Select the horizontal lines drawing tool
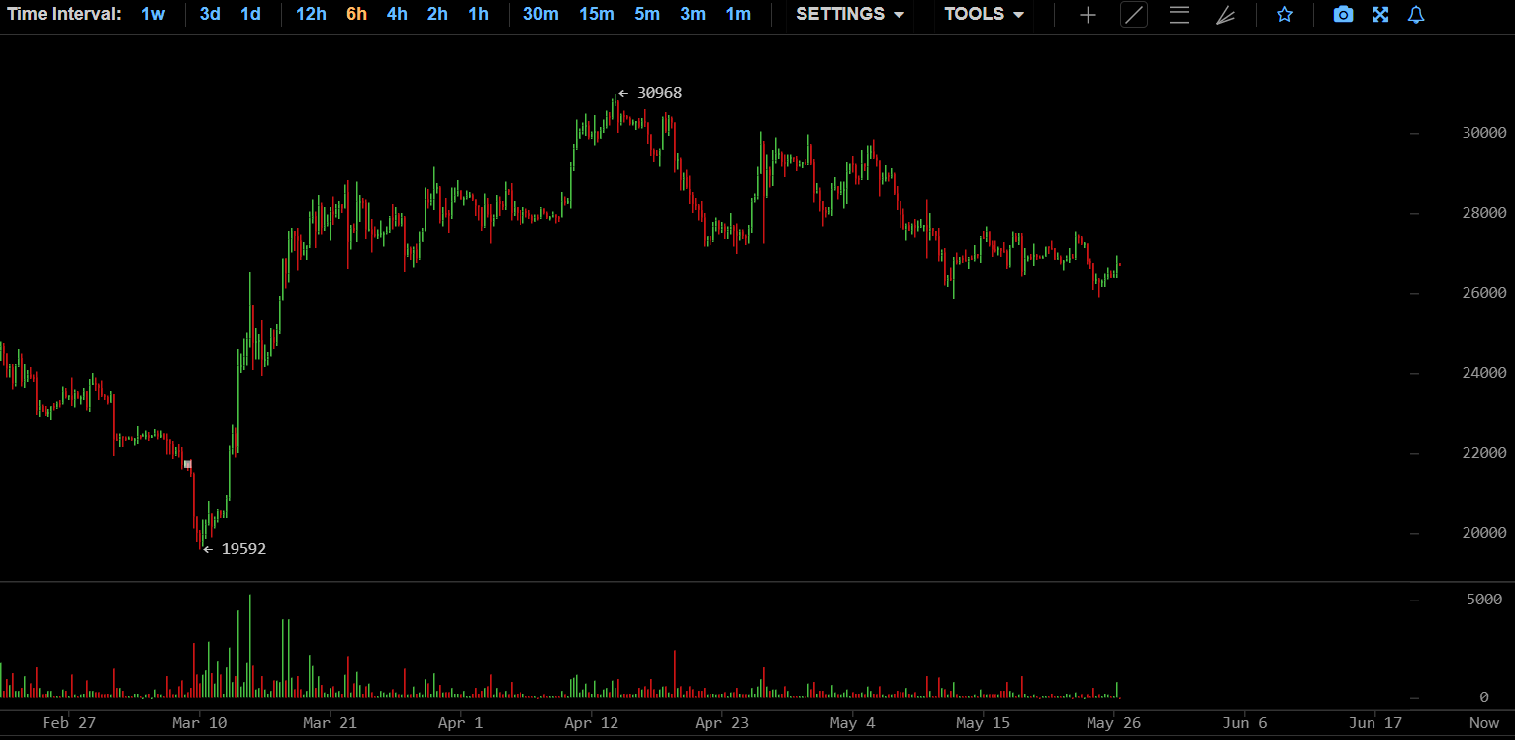 pyautogui.click(x=1180, y=15)
